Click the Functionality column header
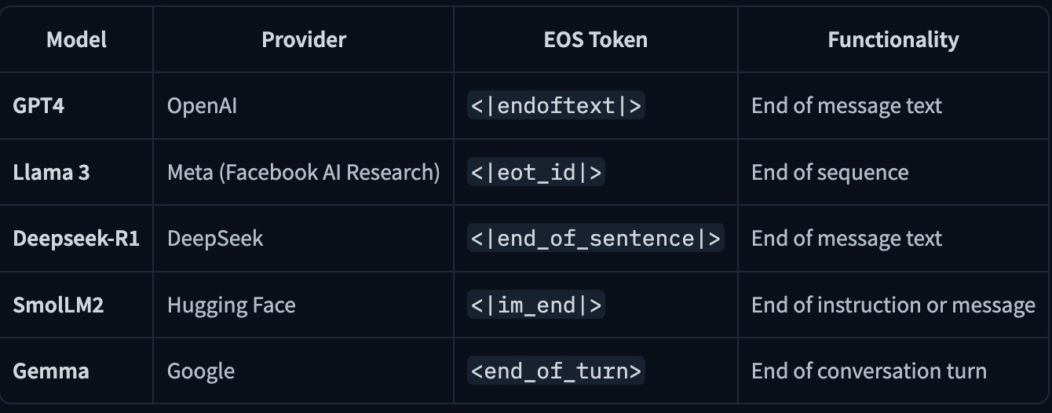 tap(893, 39)
